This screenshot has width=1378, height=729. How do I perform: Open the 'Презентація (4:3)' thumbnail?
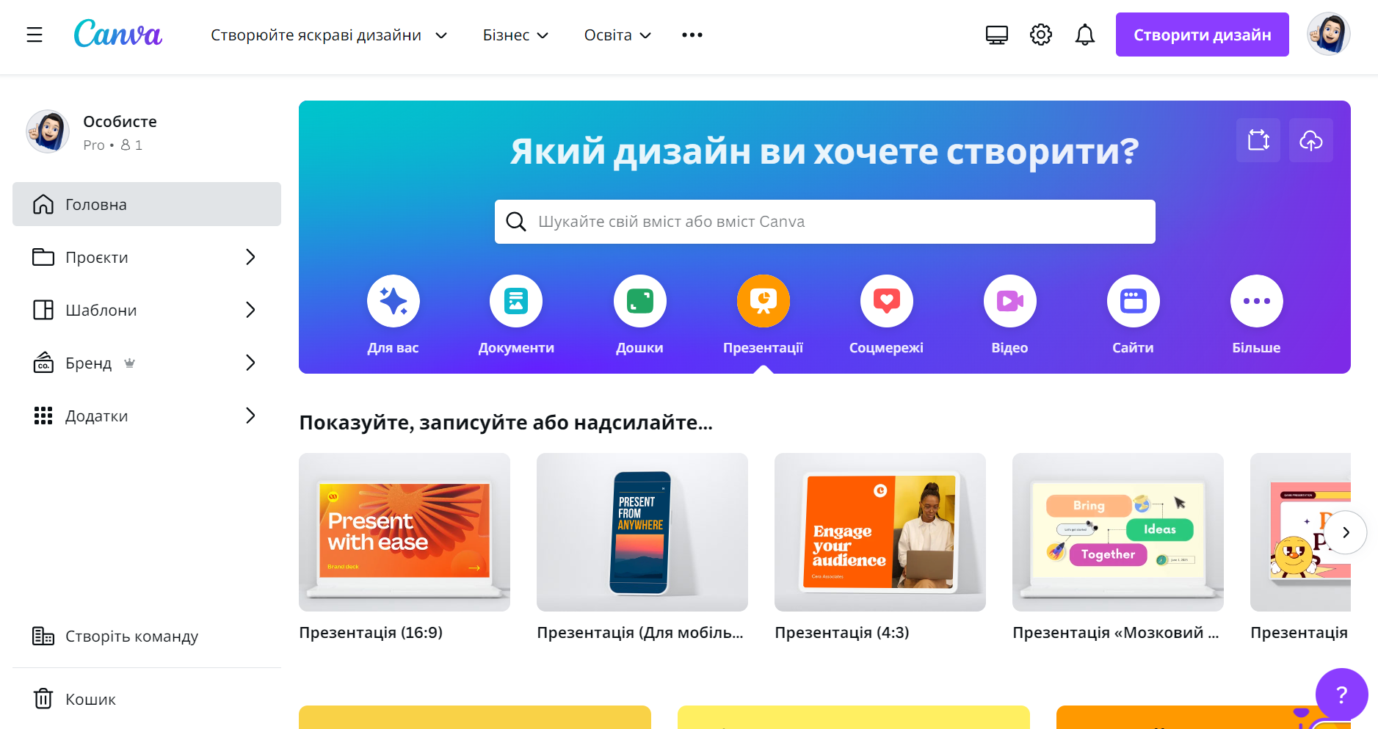click(x=880, y=532)
